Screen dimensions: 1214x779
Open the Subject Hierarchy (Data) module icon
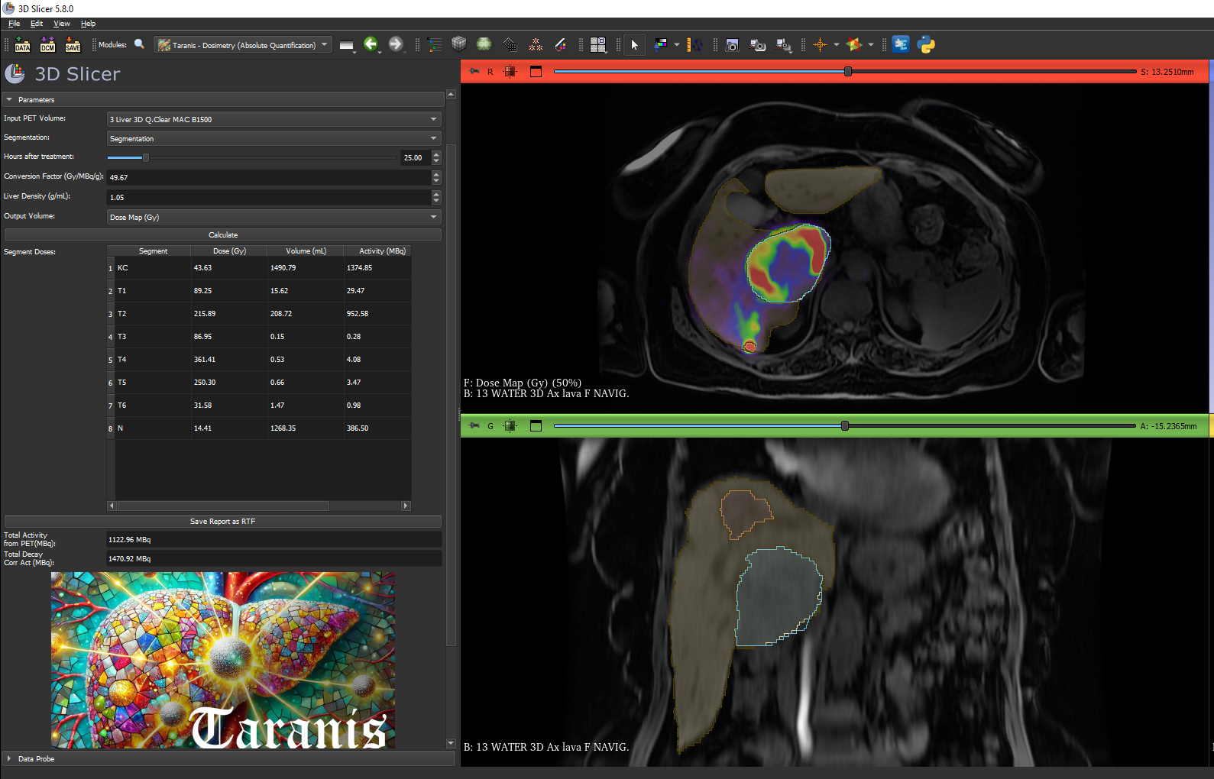point(435,44)
